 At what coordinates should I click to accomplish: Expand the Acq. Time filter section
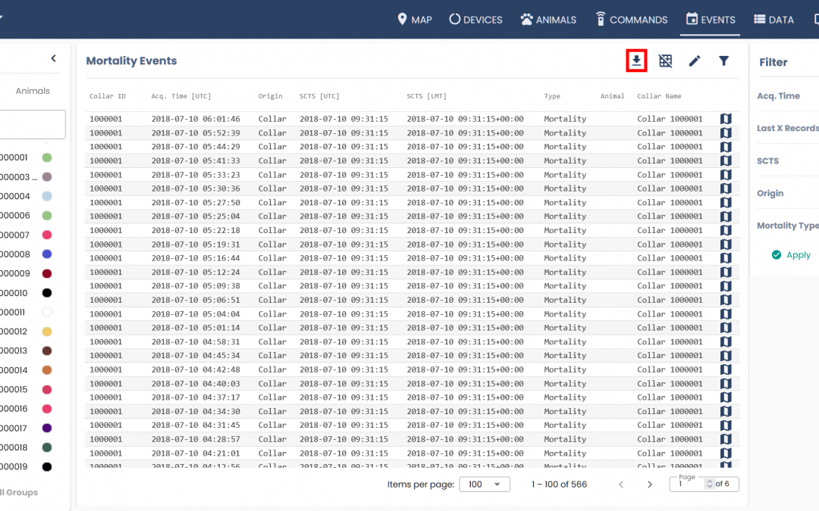(779, 96)
